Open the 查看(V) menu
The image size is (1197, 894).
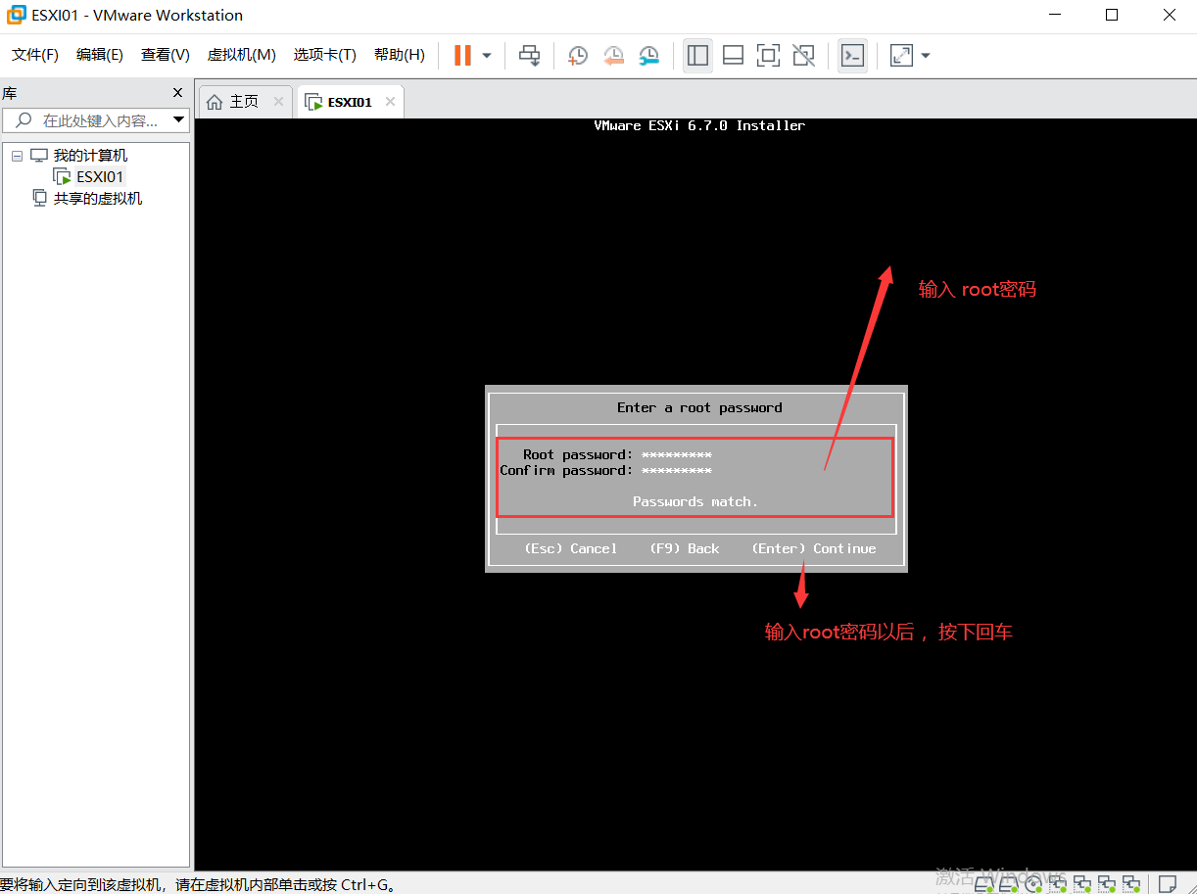tap(166, 55)
